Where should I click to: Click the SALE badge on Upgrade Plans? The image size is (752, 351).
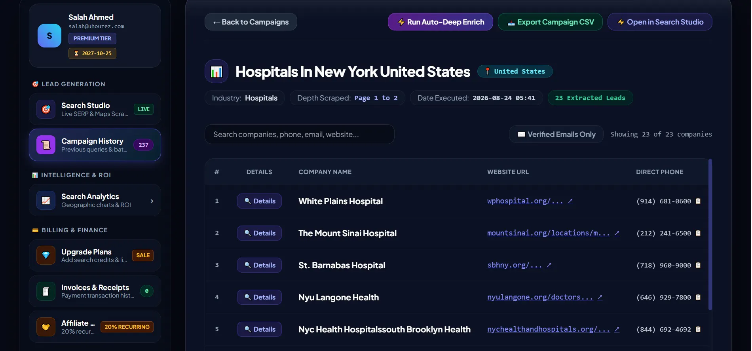pyautogui.click(x=143, y=255)
